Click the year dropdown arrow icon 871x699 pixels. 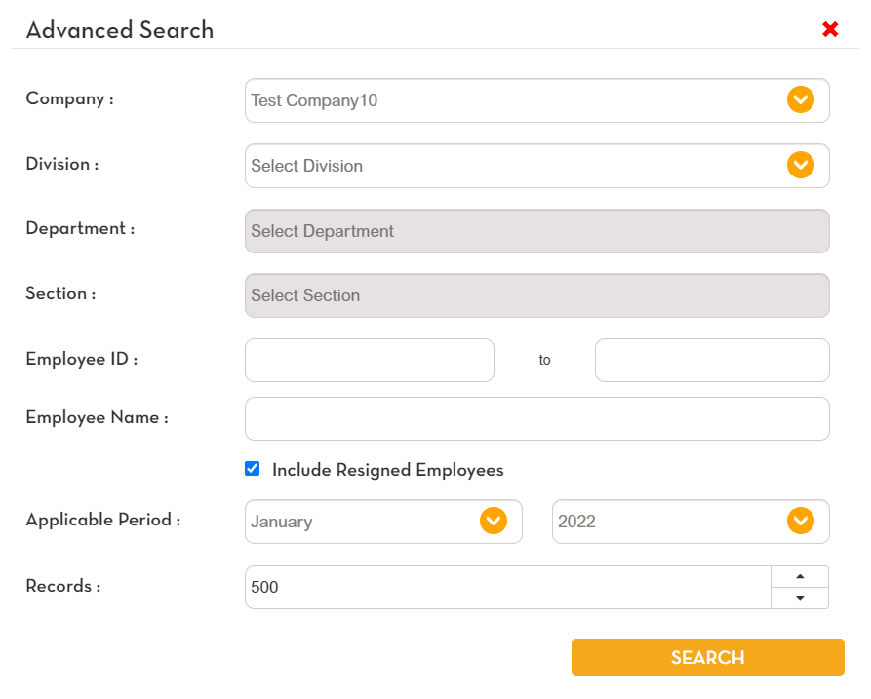pos(801,521)
